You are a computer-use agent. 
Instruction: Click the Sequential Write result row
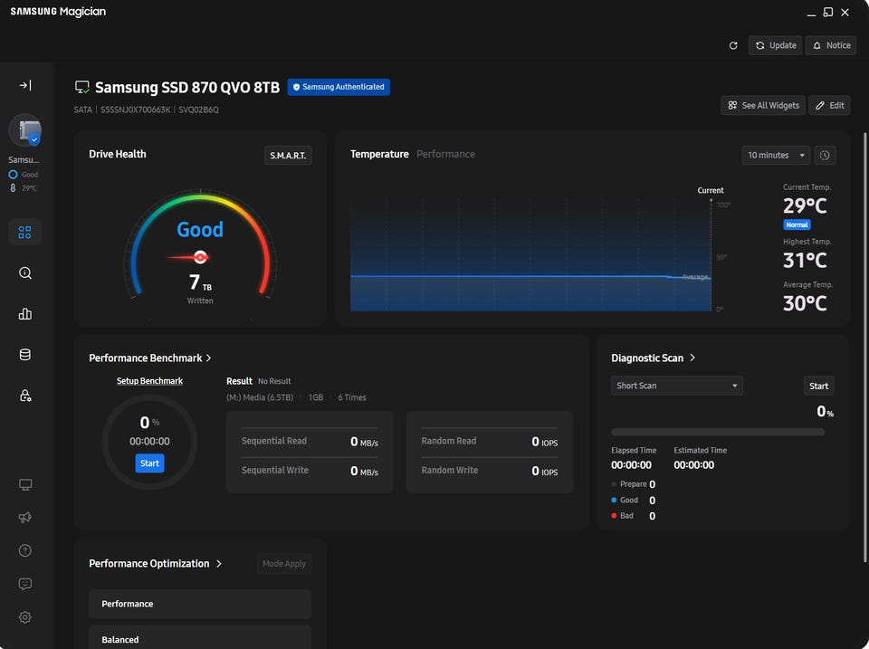tap(310, 471)
